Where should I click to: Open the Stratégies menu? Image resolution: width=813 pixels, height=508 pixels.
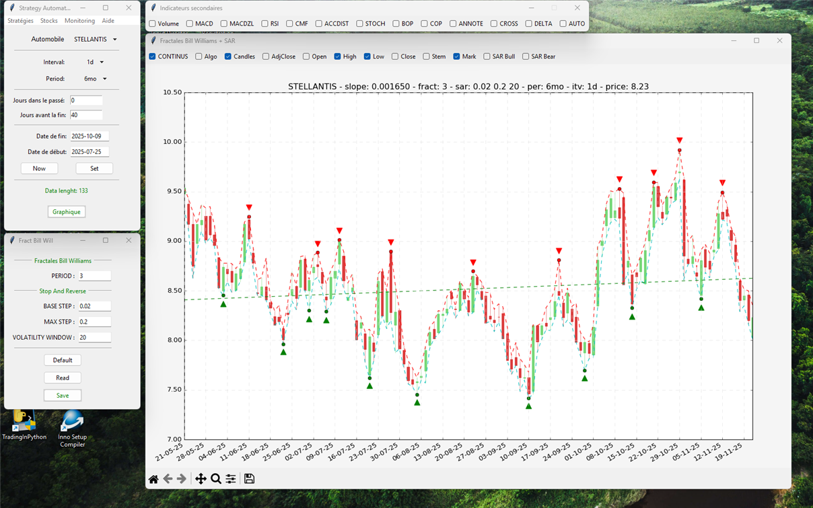click(x=20, y=21)
